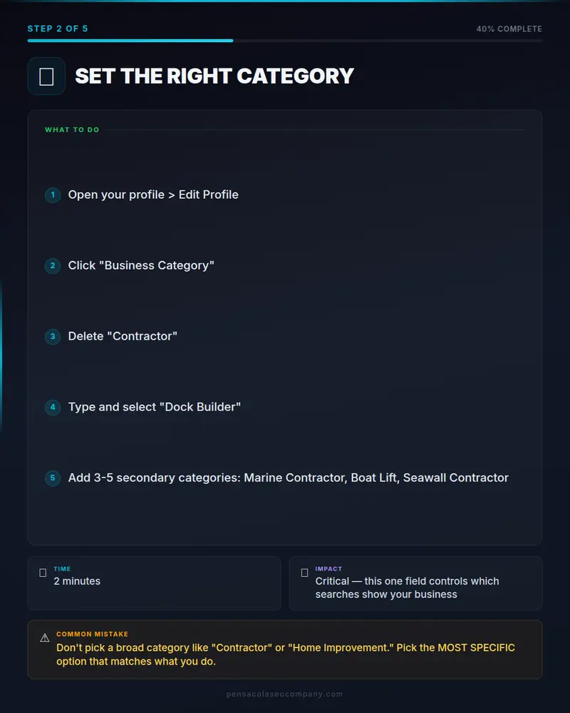Click the heading icon beside Set The Right Category

pyautogui.click(x=46, y=76)
